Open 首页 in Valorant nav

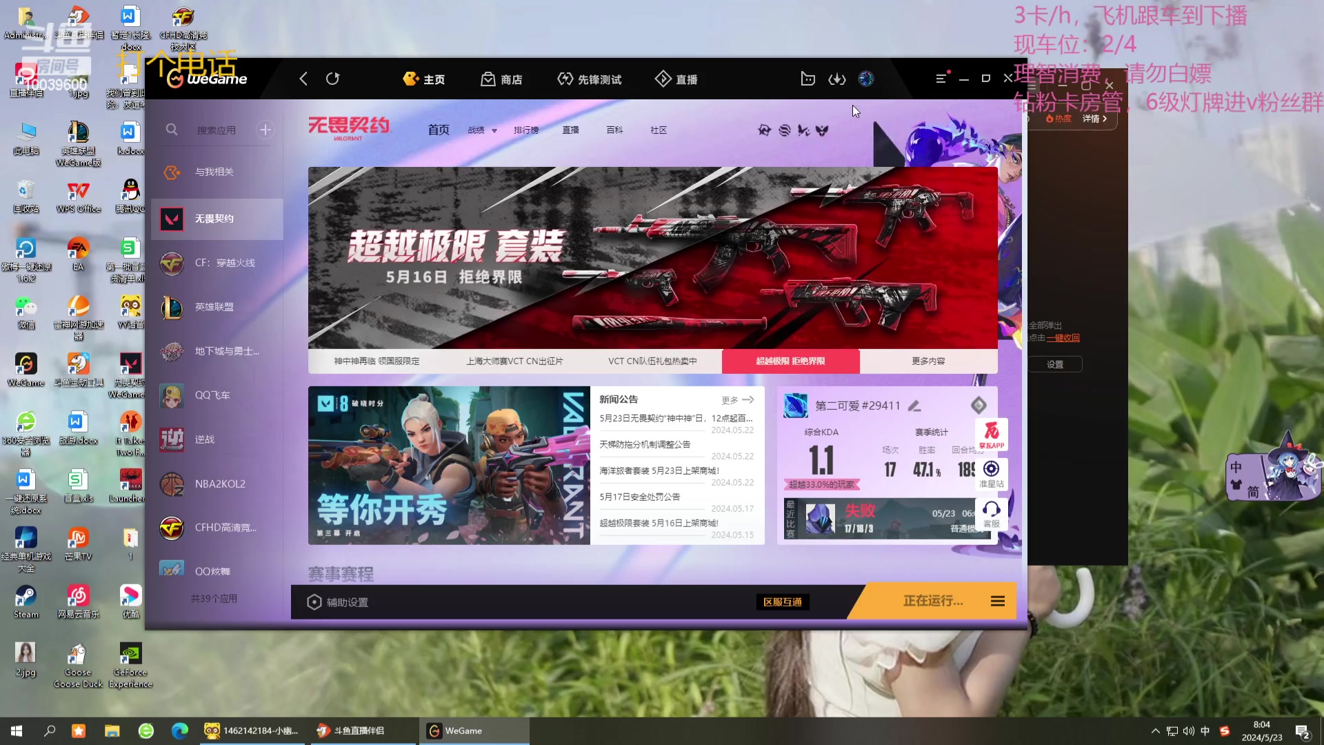point(438,130)
